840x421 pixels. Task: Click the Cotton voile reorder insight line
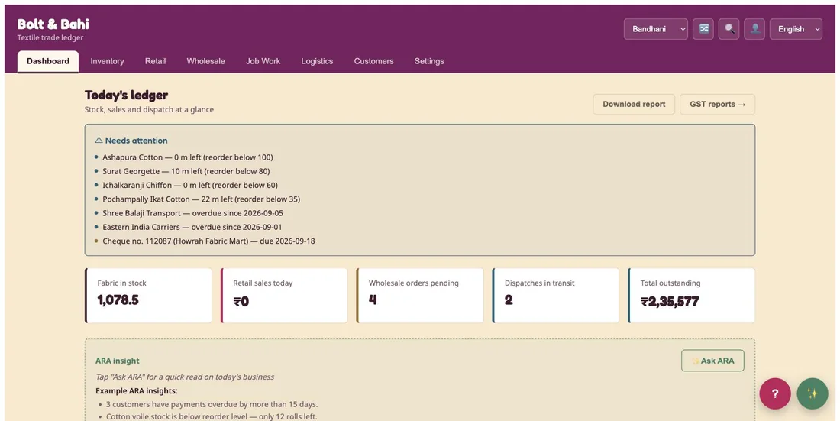212,416
